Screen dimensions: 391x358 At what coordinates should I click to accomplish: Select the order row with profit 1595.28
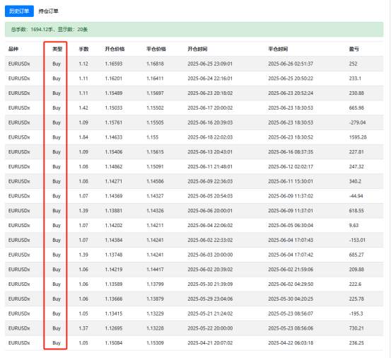[x=194, y=137]
